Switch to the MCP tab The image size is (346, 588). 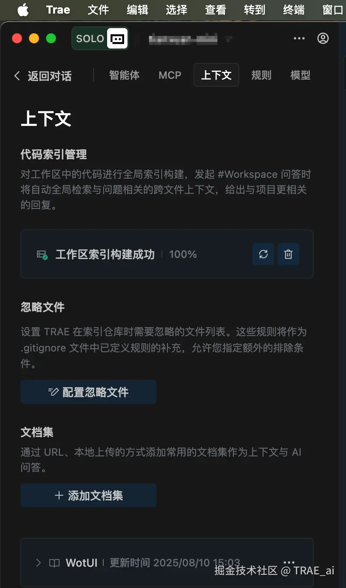point(170,75)
